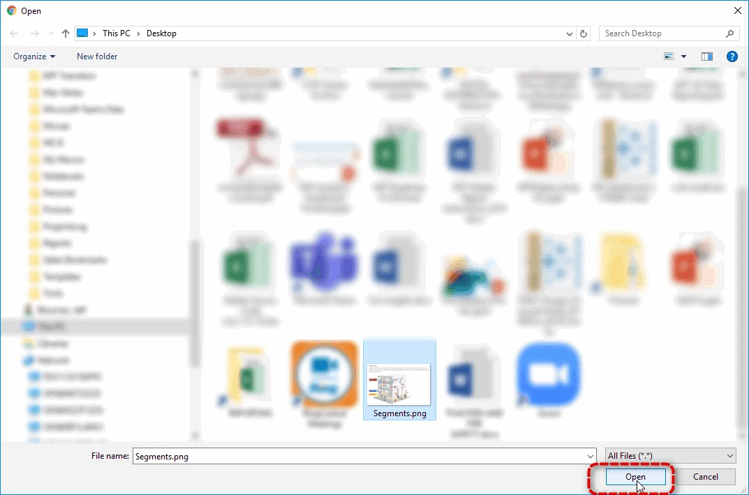Open the Help icon
The image size is (749, 495).
click(732, 56)
